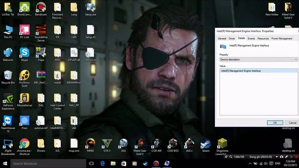Select the MouseServer desktop icon
The width and height of the screenshot is (299, 168).
[24, 99]
